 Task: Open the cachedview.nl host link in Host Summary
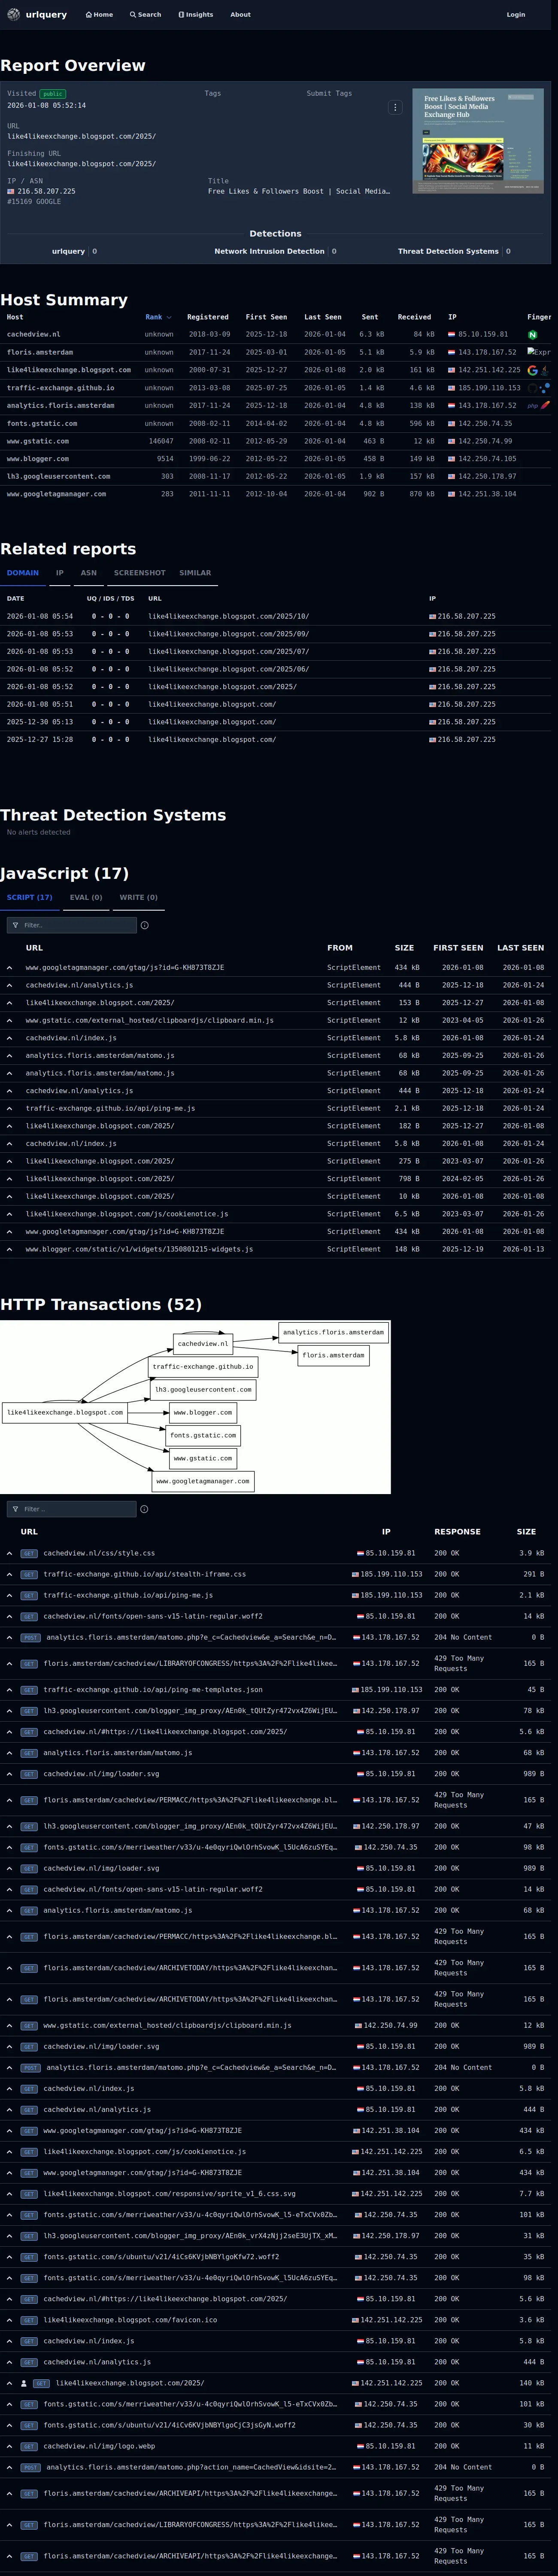(x=33, y=335)
